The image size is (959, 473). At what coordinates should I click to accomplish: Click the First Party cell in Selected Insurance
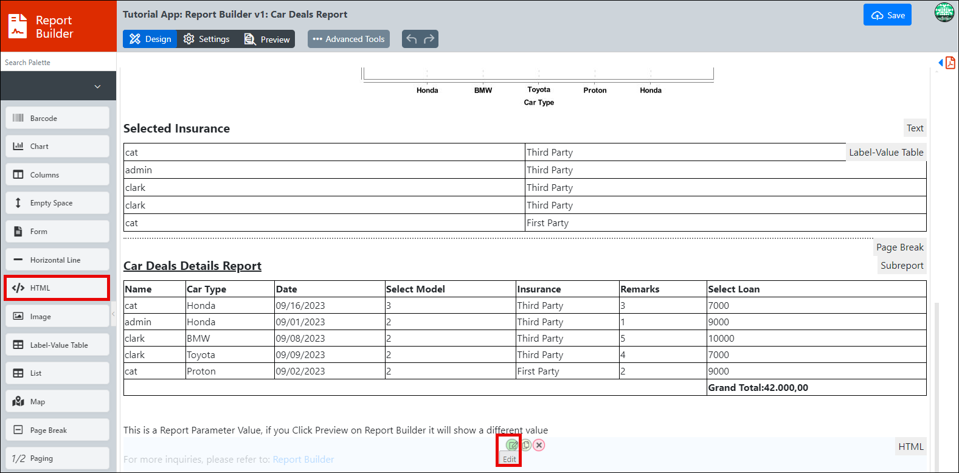725,223
